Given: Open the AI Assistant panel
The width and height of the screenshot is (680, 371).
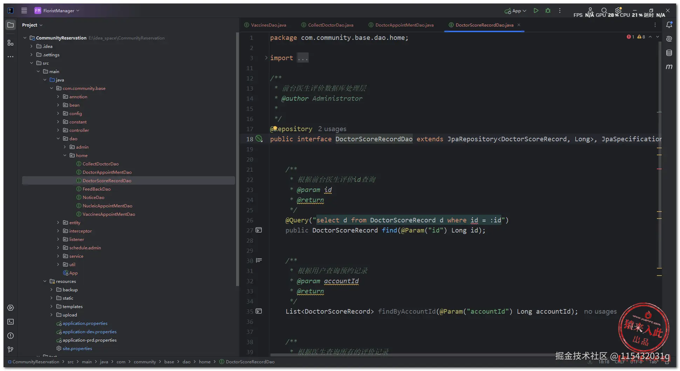Looking at the screenshot, I should click(x=669, y=39).
